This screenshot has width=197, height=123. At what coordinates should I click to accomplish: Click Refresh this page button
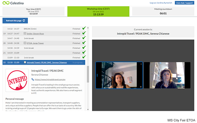(x=15, y=20)
